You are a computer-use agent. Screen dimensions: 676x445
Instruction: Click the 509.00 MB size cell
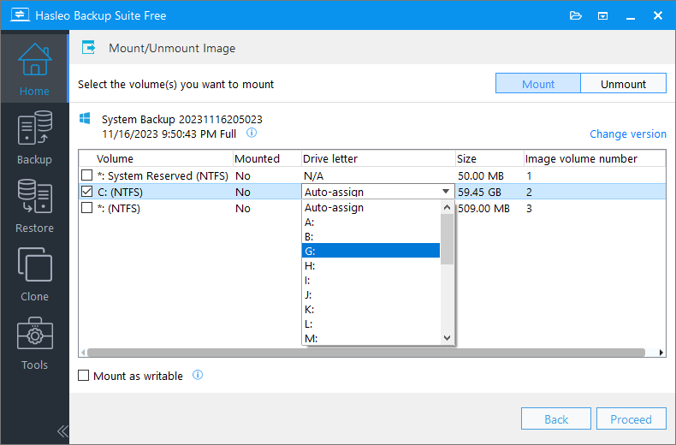pos(483,208)
